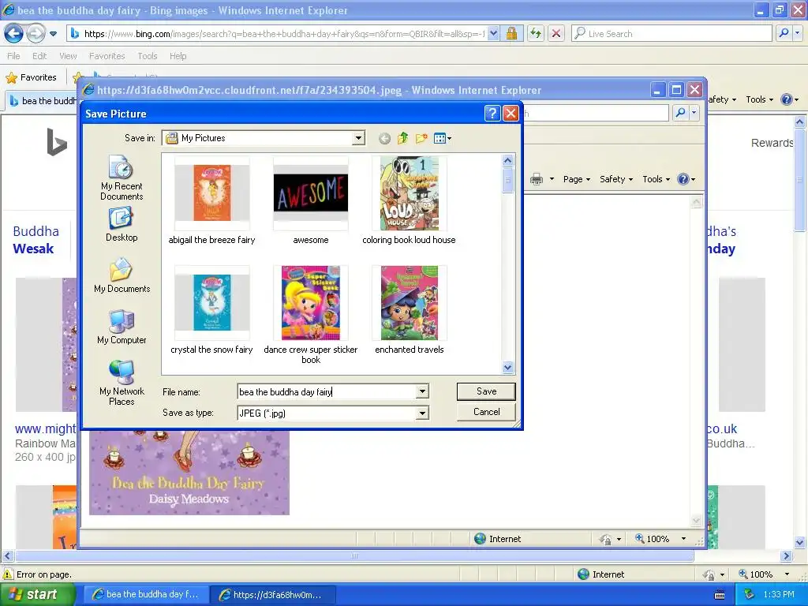The height and width of the screenshot is (606, 808).
Task: Go to Desktop in the Save Picture places bar
Action: [x=122, y=225]
